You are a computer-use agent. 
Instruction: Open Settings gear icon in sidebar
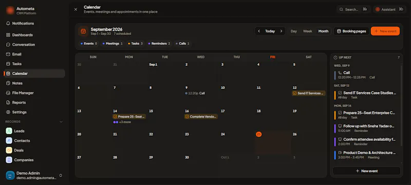pyautogui.click(x=8, y=112)
